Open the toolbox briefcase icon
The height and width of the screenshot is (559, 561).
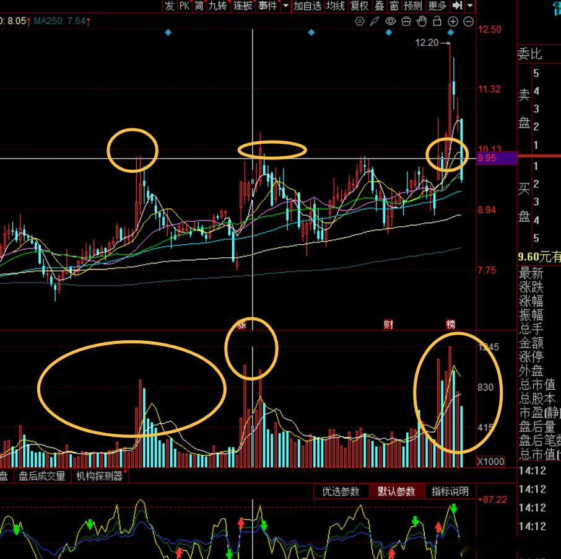tap(406, 22)
